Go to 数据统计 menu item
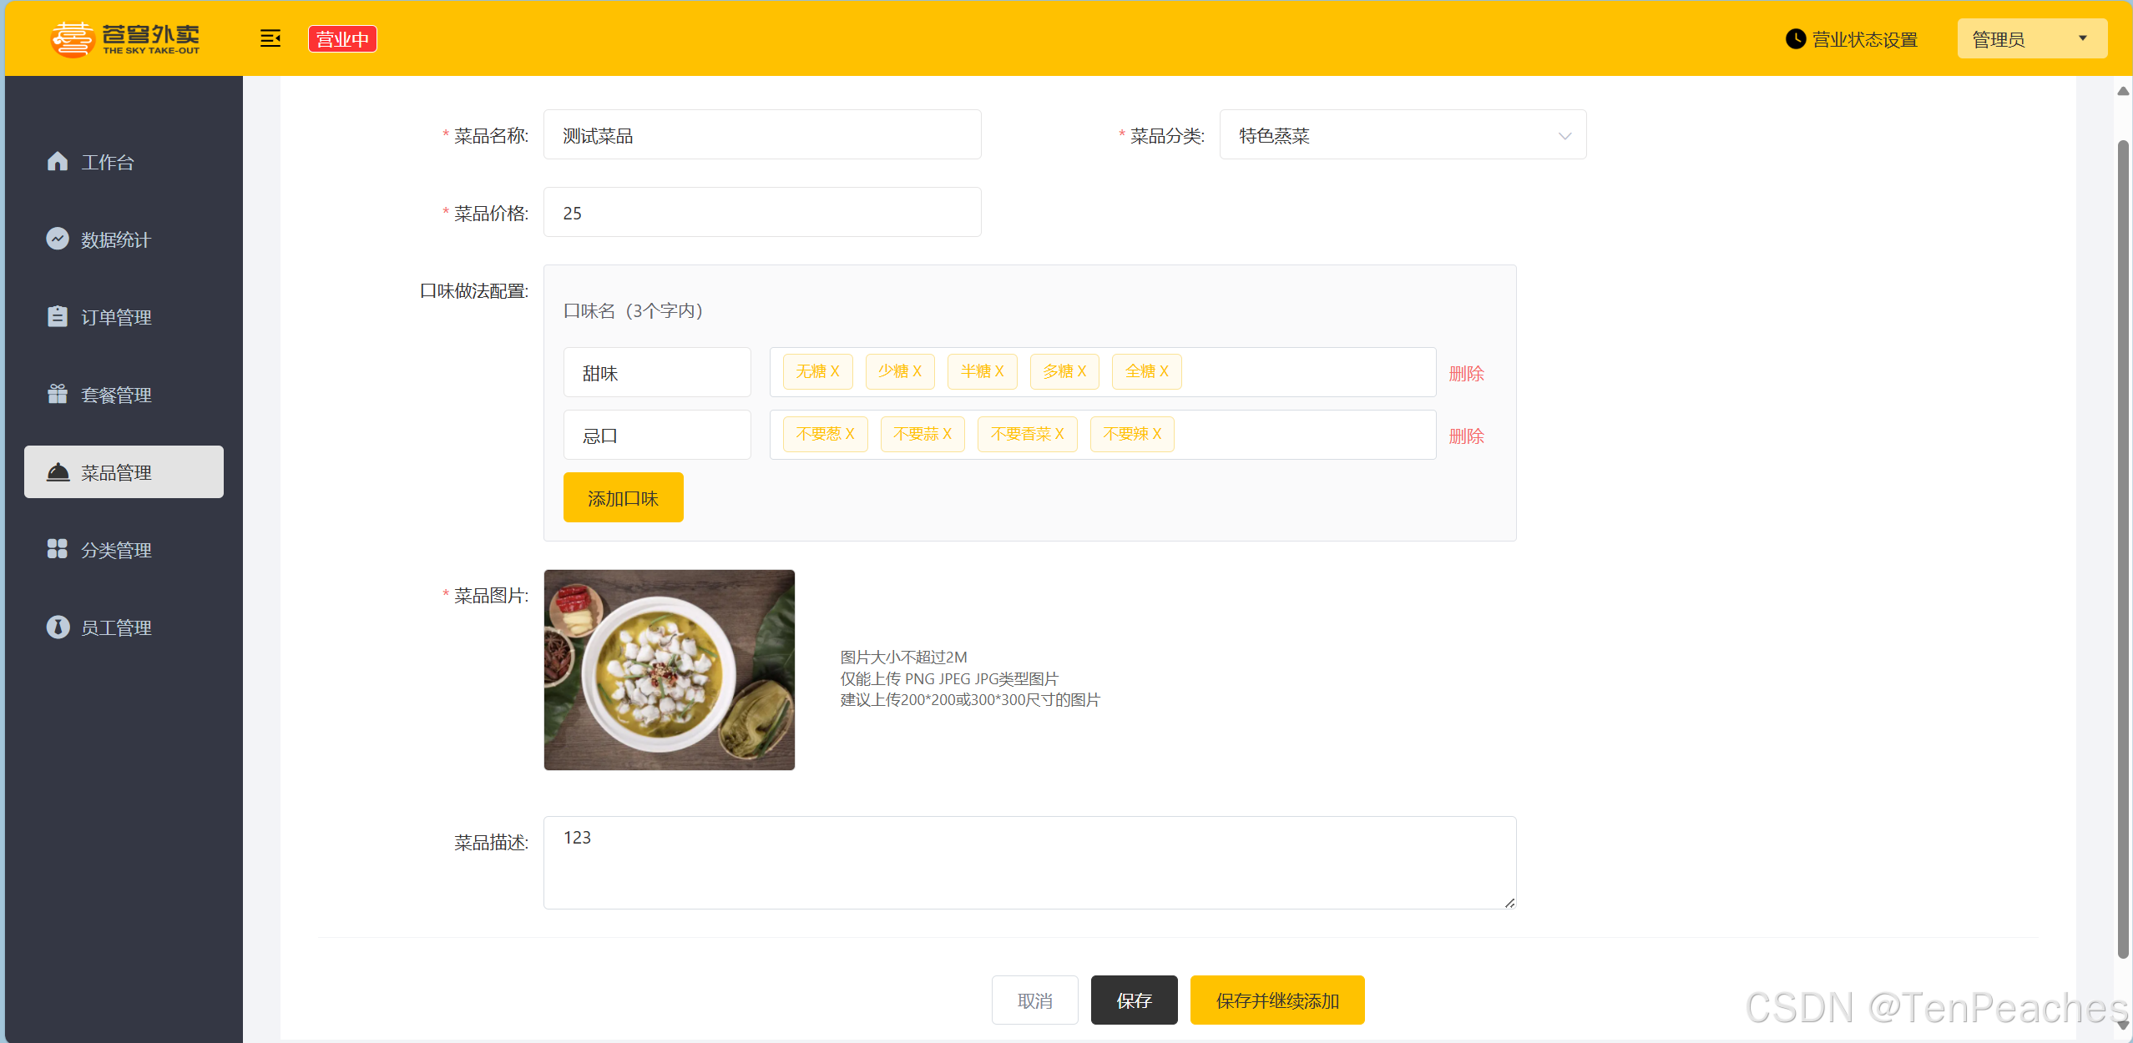Screen dimensions: 2133x1043 [x=124, y=239]
